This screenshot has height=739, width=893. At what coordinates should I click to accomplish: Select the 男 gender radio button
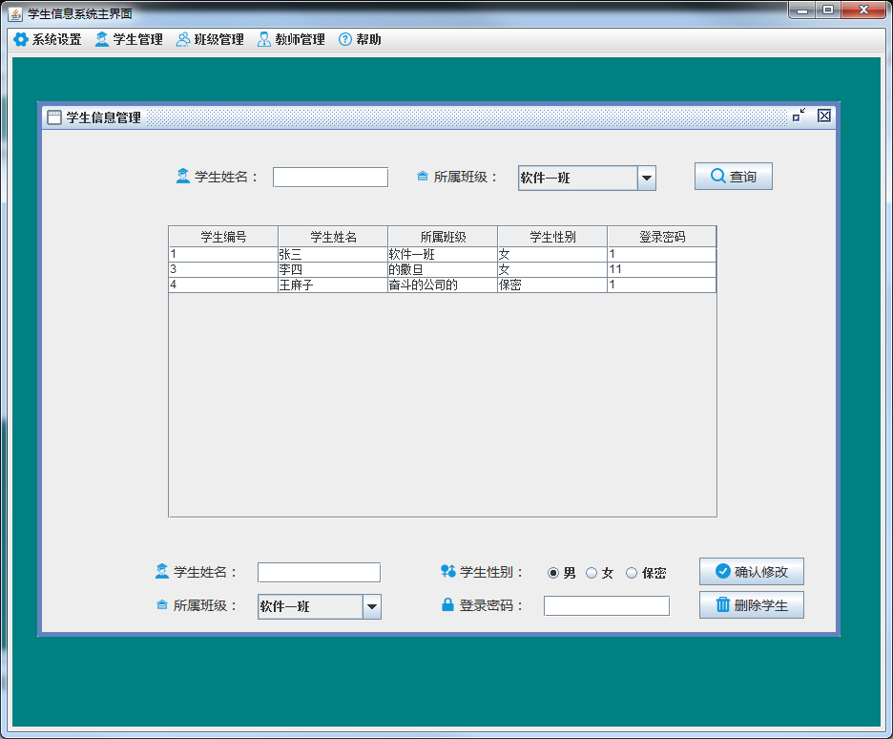click(x=553, y=573)
